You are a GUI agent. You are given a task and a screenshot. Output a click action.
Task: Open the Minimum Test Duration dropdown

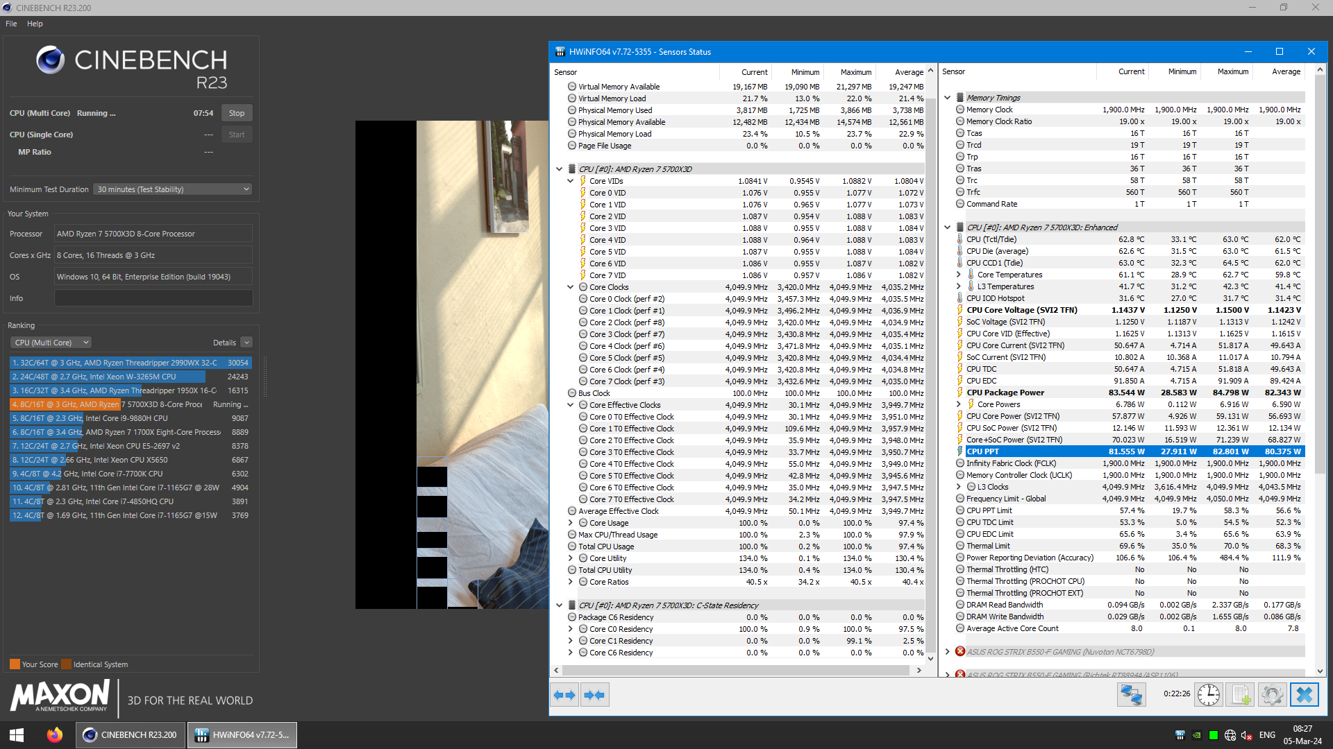click(172, 189)
